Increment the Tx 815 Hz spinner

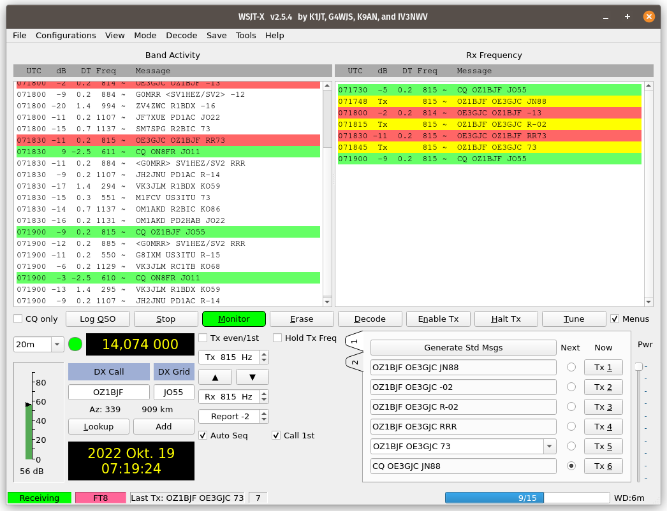click(265, 354)
